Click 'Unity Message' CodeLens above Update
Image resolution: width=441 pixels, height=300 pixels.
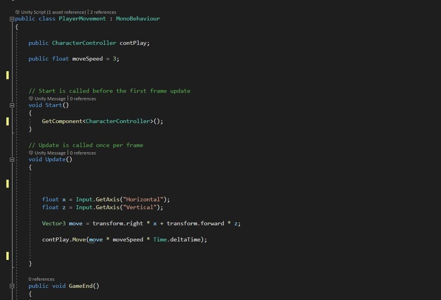pos(50,153)
